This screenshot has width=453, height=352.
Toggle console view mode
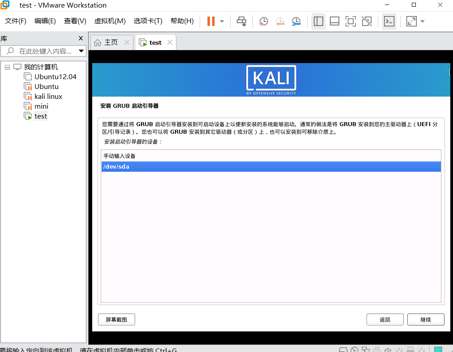pos(389,21)
